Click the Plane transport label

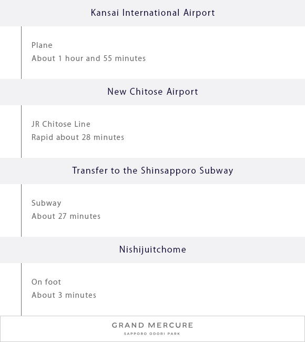[42, 45]
